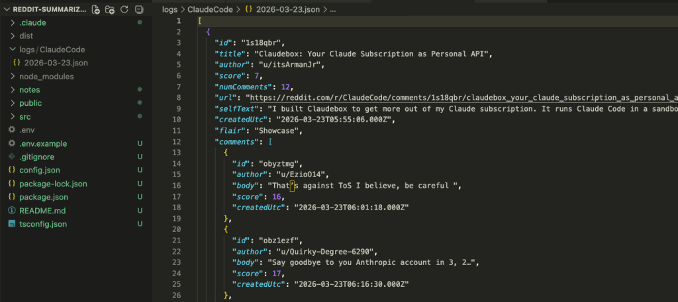Click the braces icon beside package-lock.json

(x=12, y=184)
